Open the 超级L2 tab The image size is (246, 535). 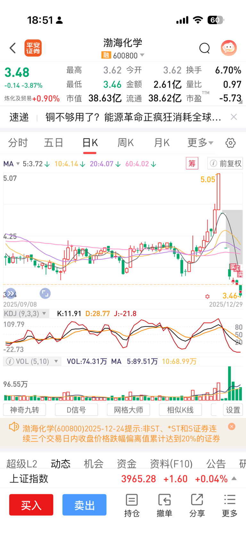(22, 463)
